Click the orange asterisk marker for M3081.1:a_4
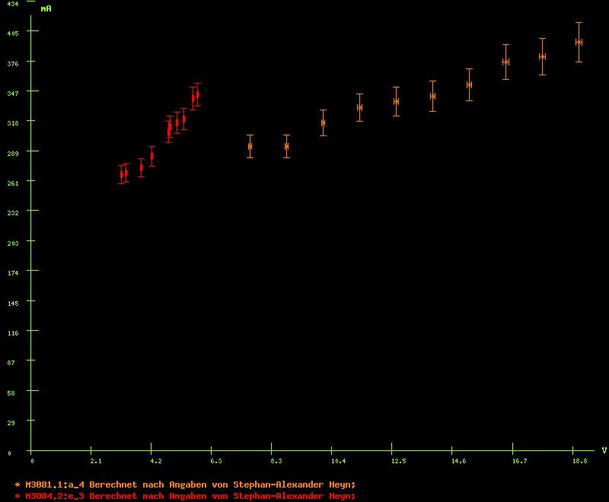Screen dimensions: 609x502 (x=17, y=485)
